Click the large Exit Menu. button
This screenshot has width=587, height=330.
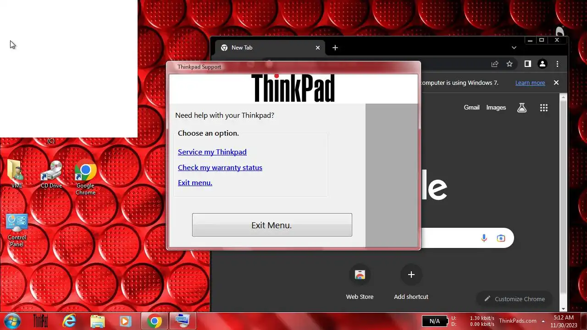pyautogui.click(x=272, y=225)
